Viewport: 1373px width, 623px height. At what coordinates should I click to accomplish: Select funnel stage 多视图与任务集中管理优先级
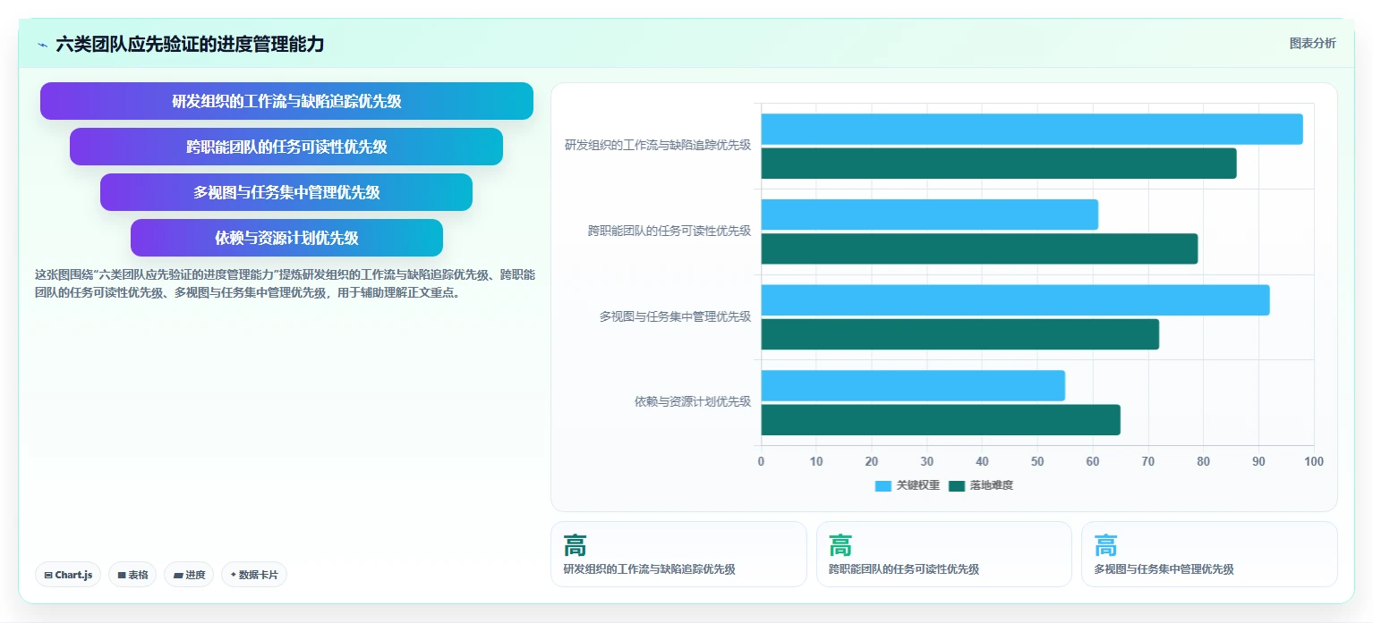pos(286,192)
